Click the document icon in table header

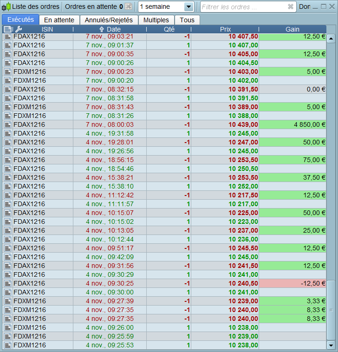click(8, 29)
